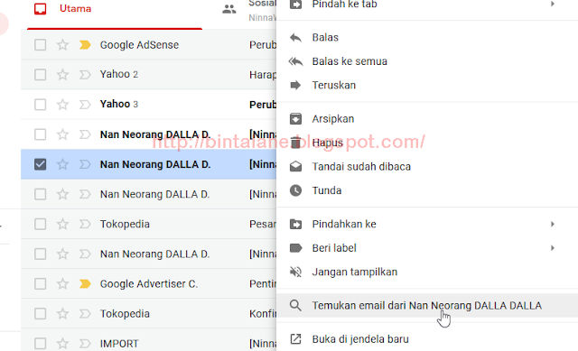Click the Teruskan forward arrow icon
The height and width of the screenshot is (351, 578).
pyautogui.click(x=295, y=86)
